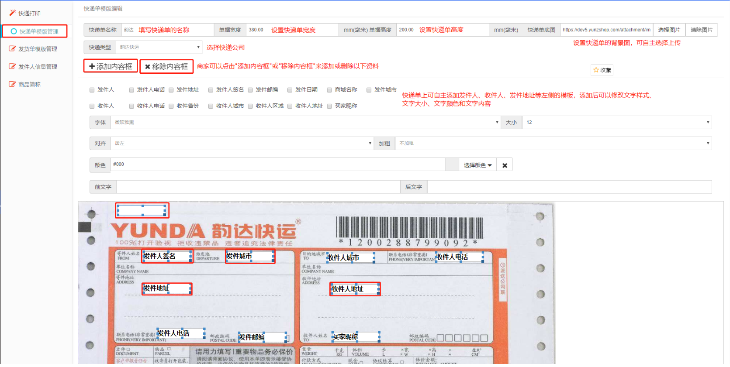
Task: Check the 发件人电话 checkbox
Action: tap(131, 90)
